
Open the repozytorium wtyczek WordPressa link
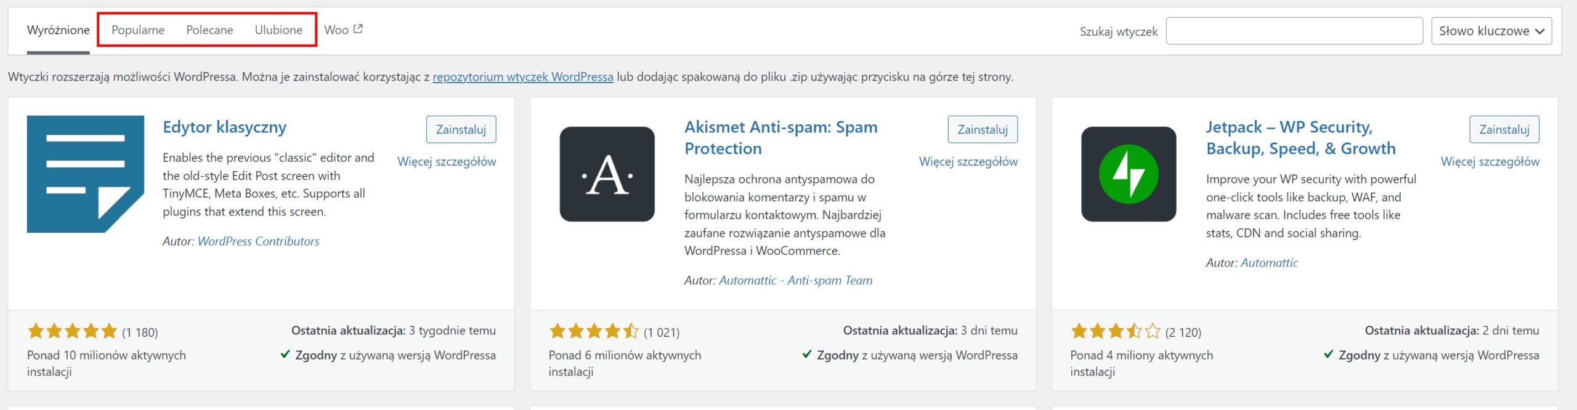pos(523,77)
